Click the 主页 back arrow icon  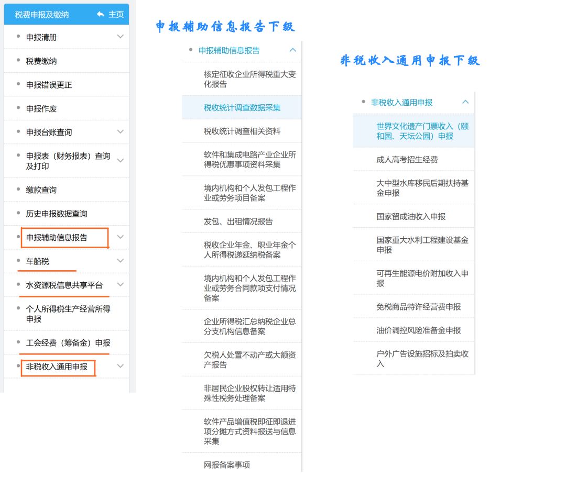click(x=101, y=15)
